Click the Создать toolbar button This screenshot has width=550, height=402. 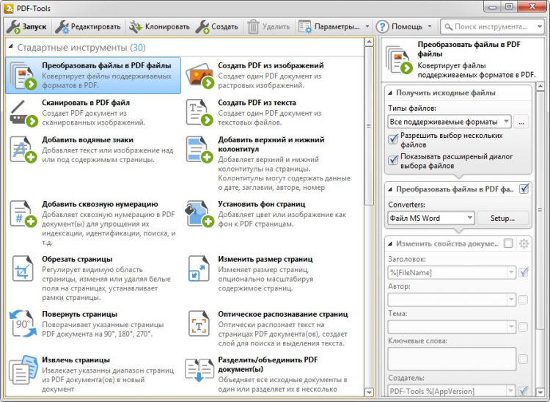point(216,26)
